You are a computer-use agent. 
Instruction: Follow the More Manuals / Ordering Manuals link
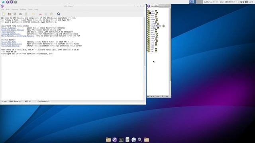pos(18,36)
